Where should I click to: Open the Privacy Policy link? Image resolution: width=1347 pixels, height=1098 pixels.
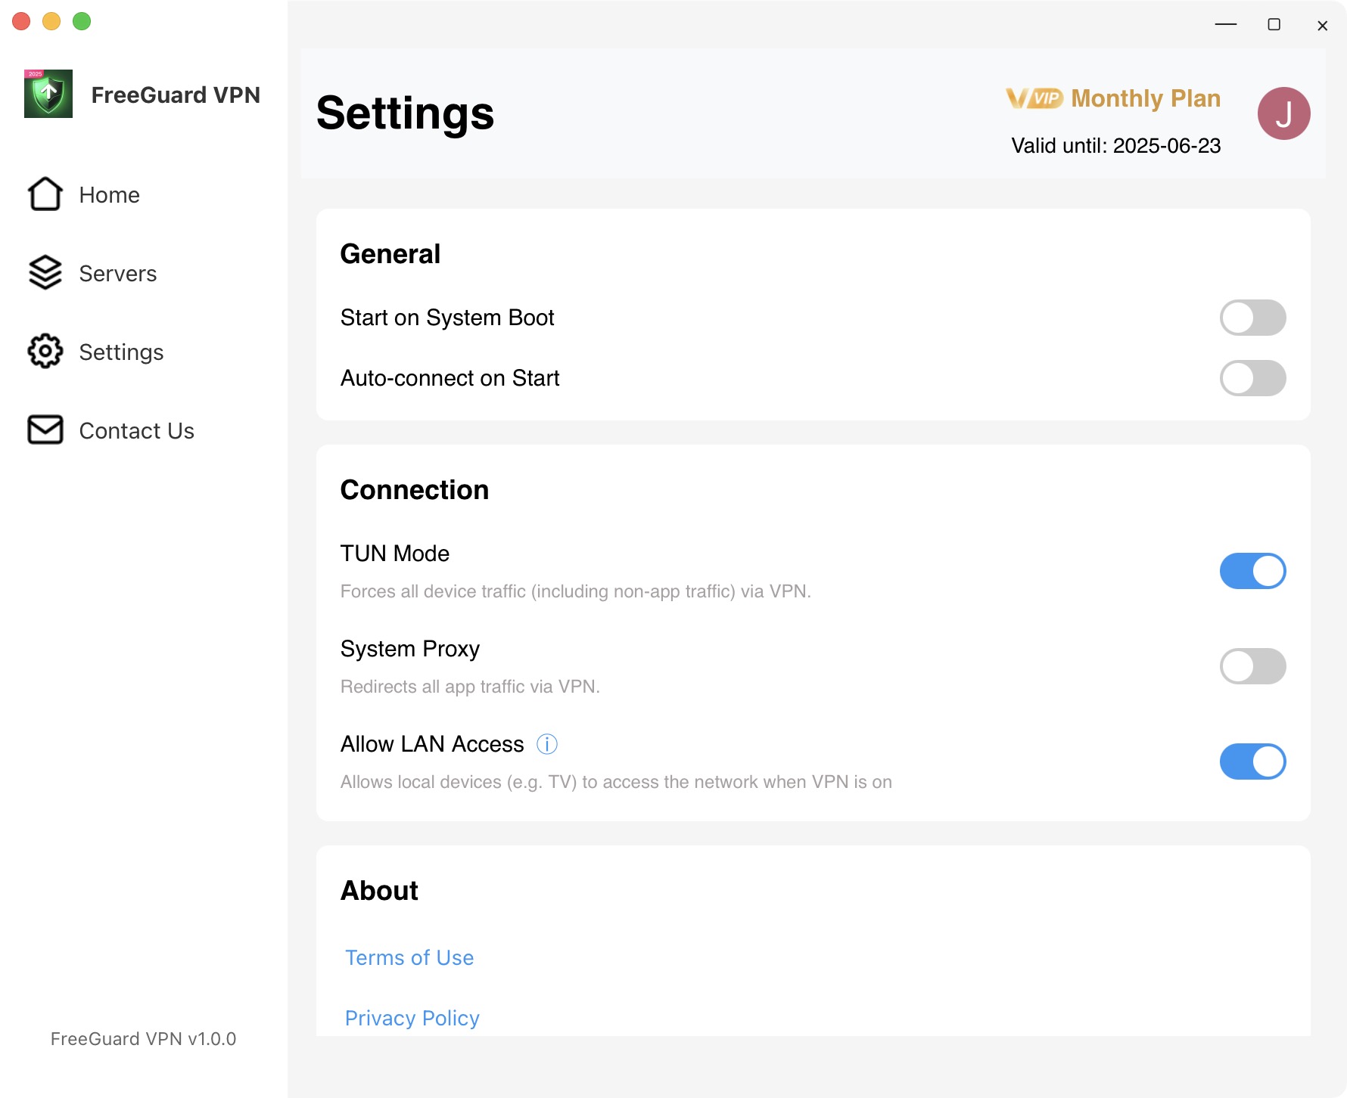click(x=412, y=1018)
